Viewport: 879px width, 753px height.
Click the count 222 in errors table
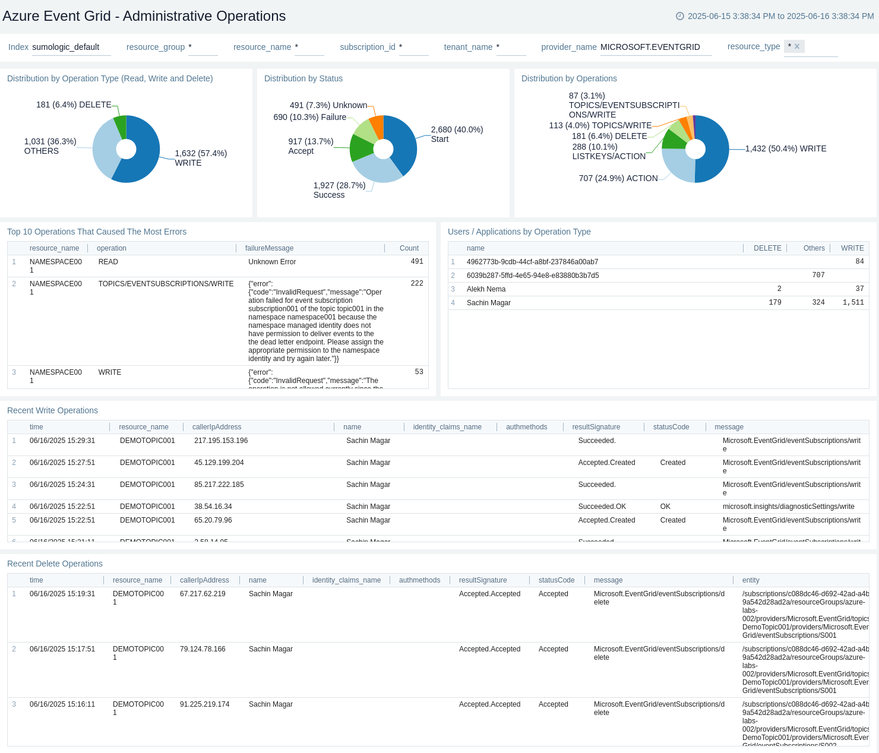point(417,283)
